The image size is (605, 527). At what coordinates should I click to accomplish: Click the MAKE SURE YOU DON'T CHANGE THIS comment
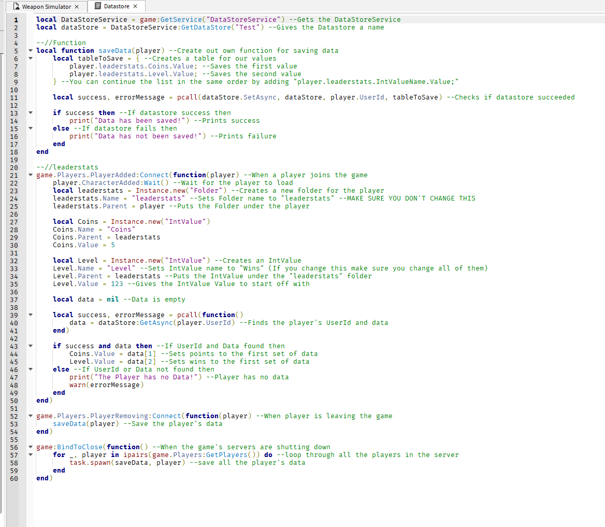click(407, 198)
